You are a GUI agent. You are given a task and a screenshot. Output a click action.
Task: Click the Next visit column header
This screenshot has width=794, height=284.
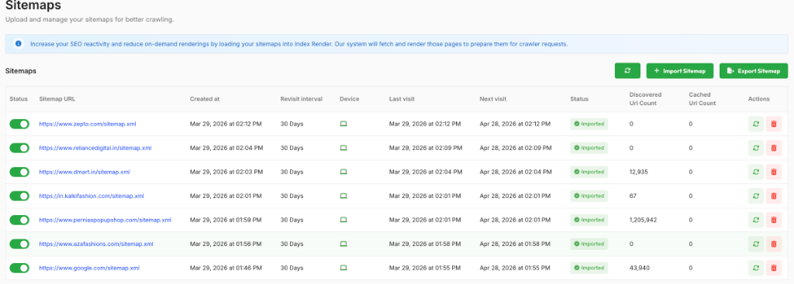coord(492,99)
